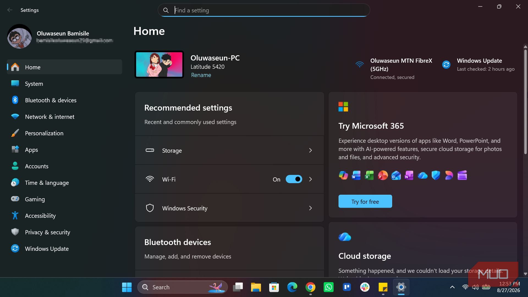The width and height of the screenshot is (528, 297).
Task: Click the back arrow next to Settings
Action: tap(10, 10)
